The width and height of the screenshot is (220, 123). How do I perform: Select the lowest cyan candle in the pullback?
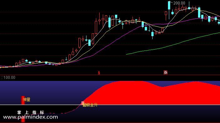[x=153, y=34]
